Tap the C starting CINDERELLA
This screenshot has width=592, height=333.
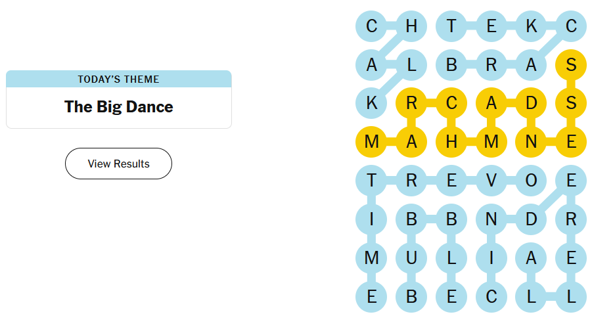tap(491, 296)
